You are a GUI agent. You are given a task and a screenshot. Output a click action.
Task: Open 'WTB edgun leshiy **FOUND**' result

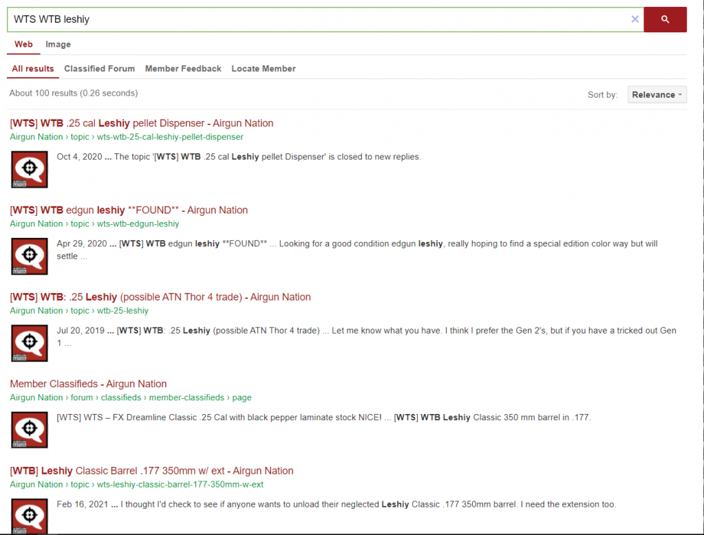[x=129, y=210]
